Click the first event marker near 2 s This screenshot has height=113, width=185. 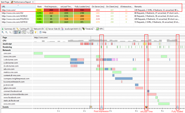pos(91,107)
